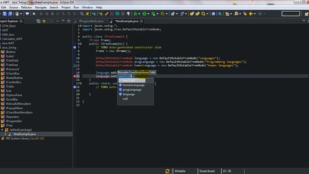The width and height of the screenshot is (309, 174).
Task: Expand JtreeExample.java in Project Explorer
Action: [5, 134]
